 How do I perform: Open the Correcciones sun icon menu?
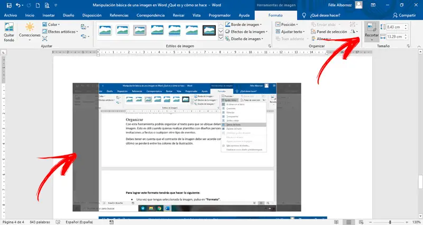[30, 27]
